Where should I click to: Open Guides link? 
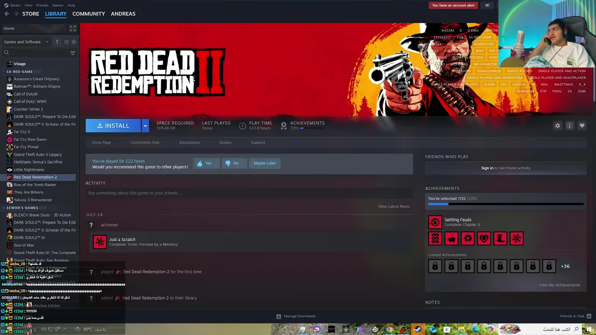[225, 142]
